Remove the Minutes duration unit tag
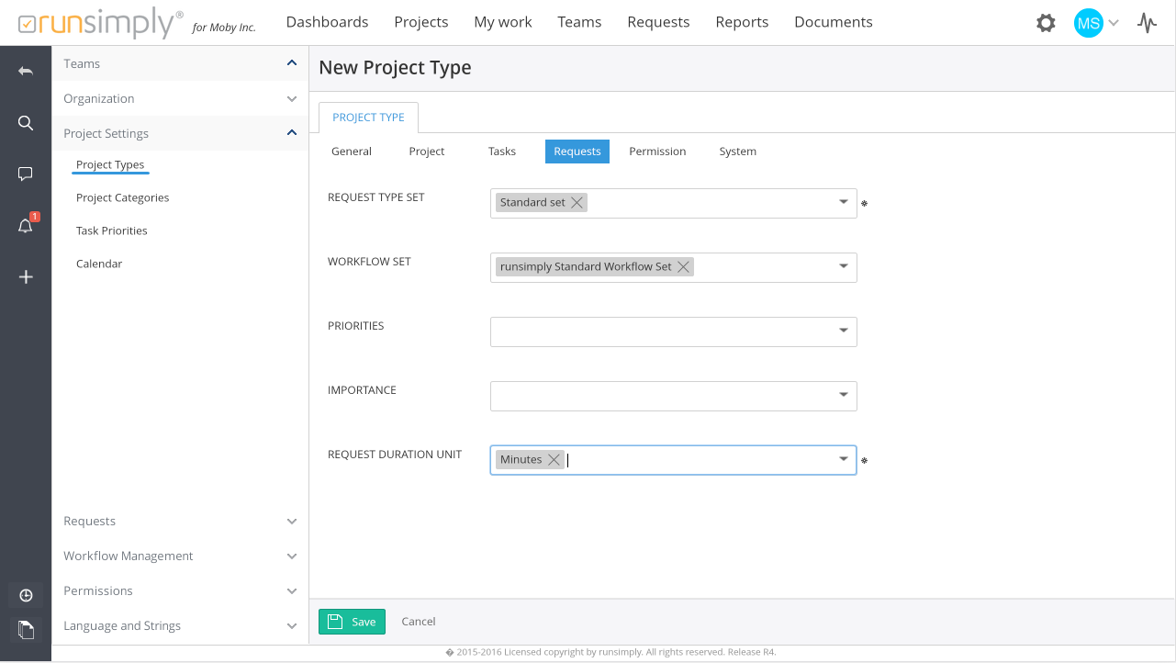Screen dimensions: 1176x663 point(554,460)
